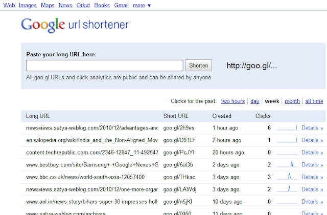
Task: Select the short URL goo.gl/D91LF
Action: pyautogui.click(x=179, y=140)
